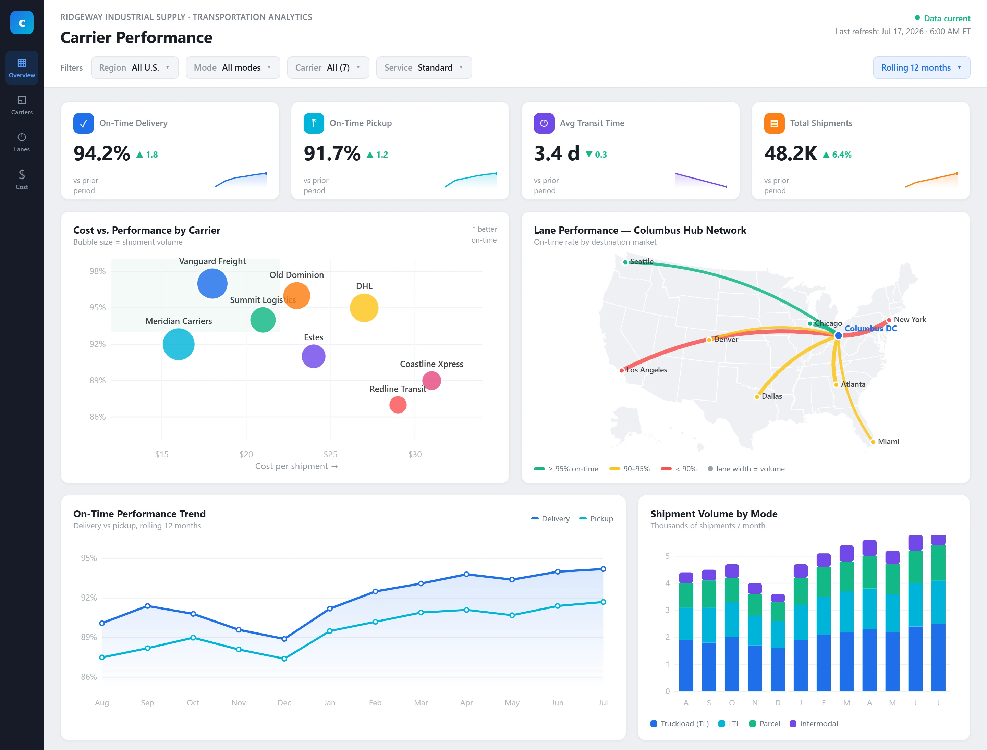
Task: Click the Avg Transit Time sparkline
Action: coord(701,180)
